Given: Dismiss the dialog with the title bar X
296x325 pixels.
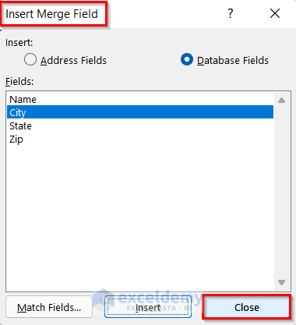Looking at the screenshot, I should click(x=275, y=13).
